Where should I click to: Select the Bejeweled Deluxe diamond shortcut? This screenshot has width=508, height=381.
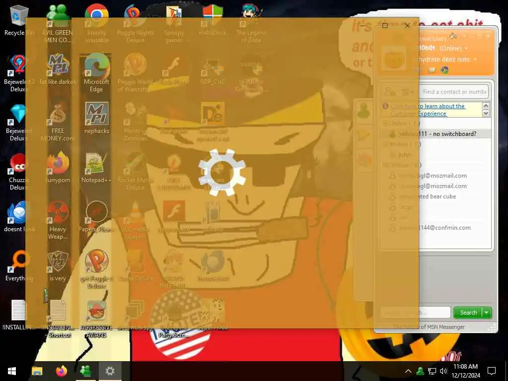pyautogui.click(x=19, y=123)
